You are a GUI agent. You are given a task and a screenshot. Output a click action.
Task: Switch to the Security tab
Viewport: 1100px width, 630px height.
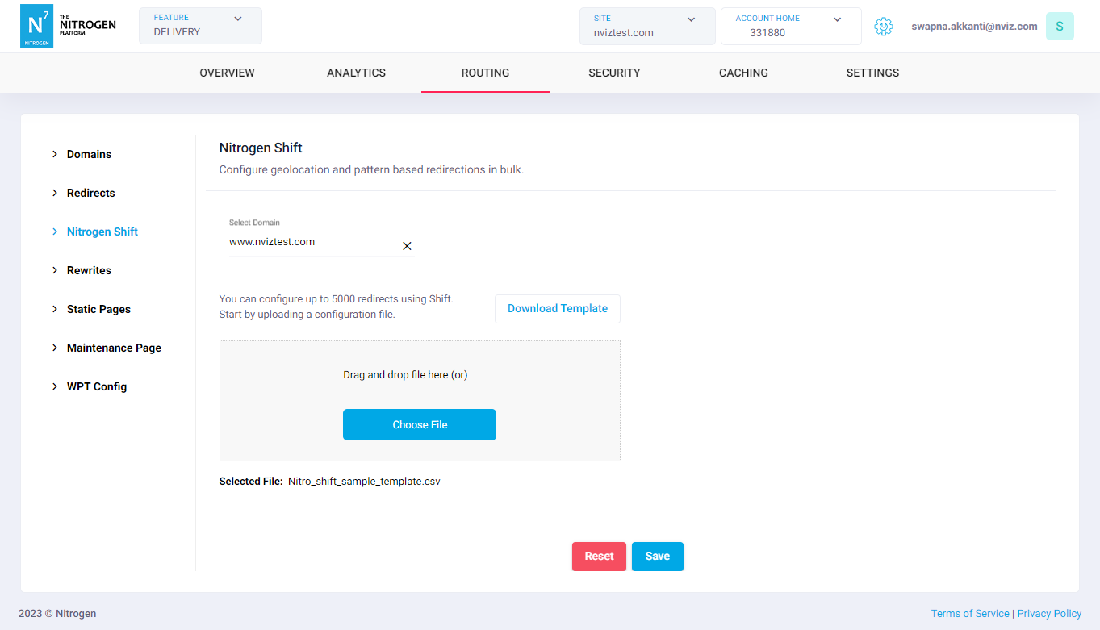[x=614, y=73]
